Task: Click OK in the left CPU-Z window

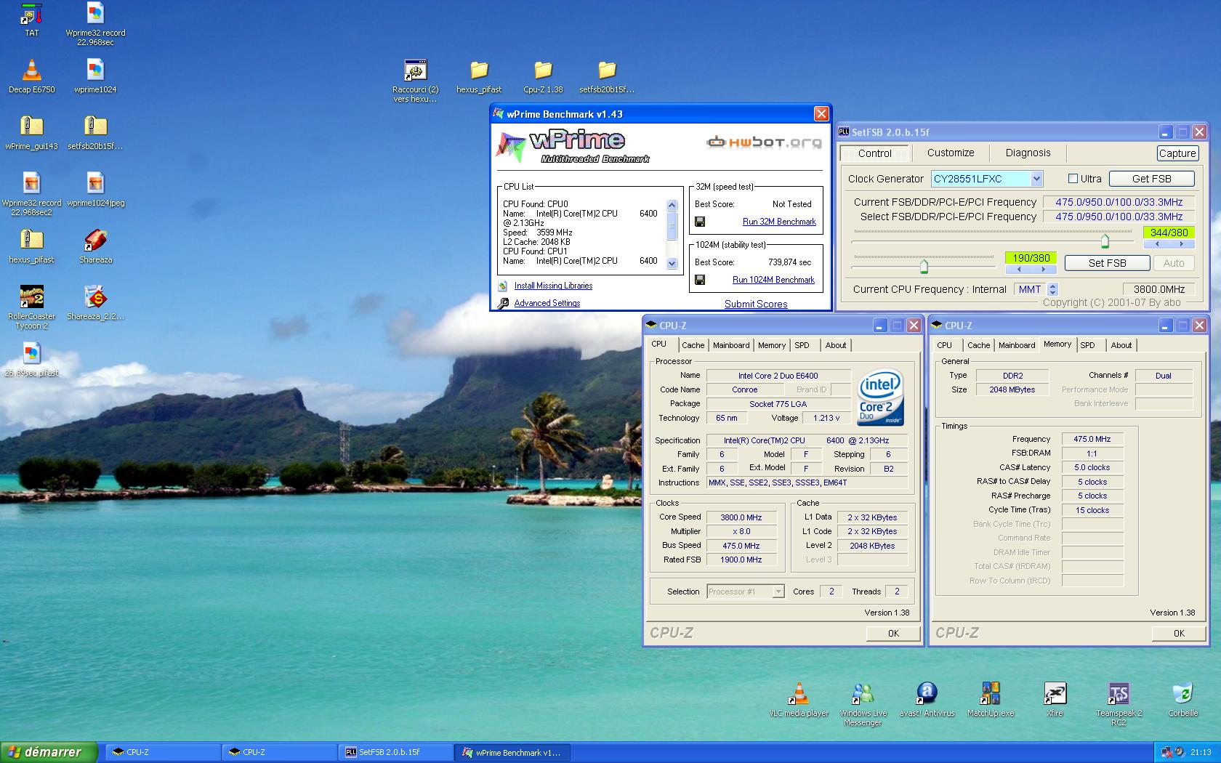Action: [x=893, y=633]
